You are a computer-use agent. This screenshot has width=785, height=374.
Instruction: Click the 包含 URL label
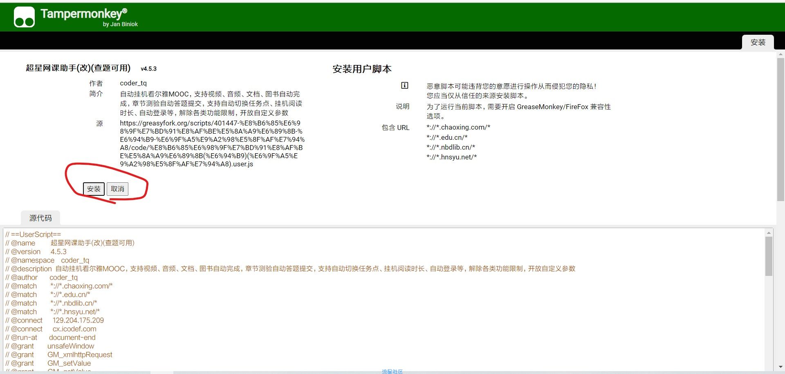click(x=395, y=128)
